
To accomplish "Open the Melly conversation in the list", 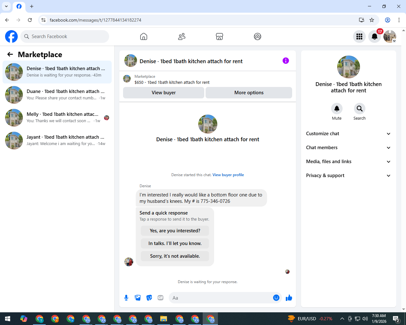I will 57,118.
